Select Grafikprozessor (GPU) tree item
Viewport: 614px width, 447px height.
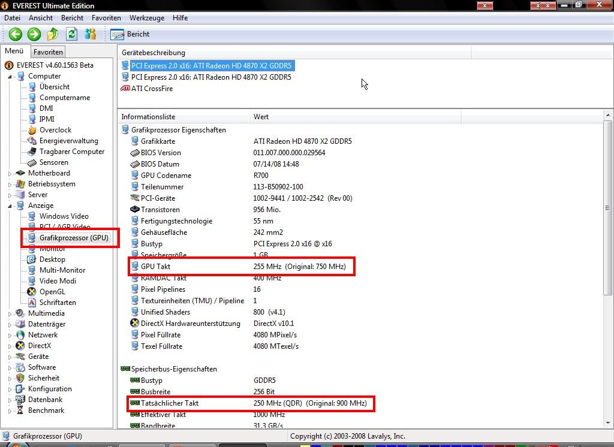pos(74,238)
